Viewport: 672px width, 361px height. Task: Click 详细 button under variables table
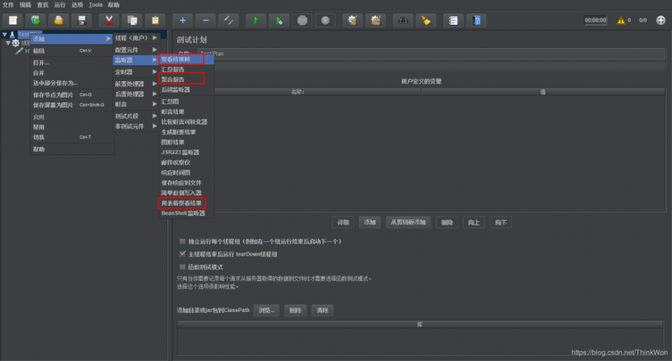click(343, 222)
